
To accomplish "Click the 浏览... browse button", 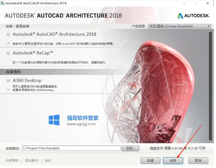I will point(130,148).
